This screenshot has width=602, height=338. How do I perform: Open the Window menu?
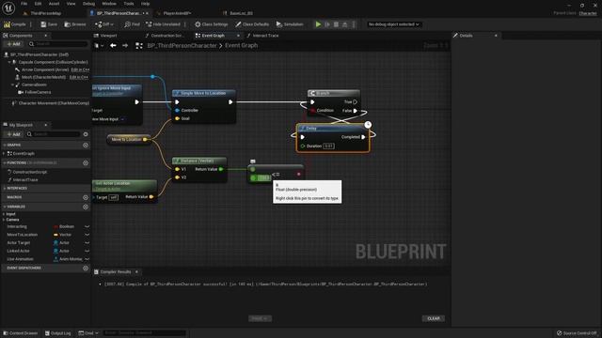point(109,4)
